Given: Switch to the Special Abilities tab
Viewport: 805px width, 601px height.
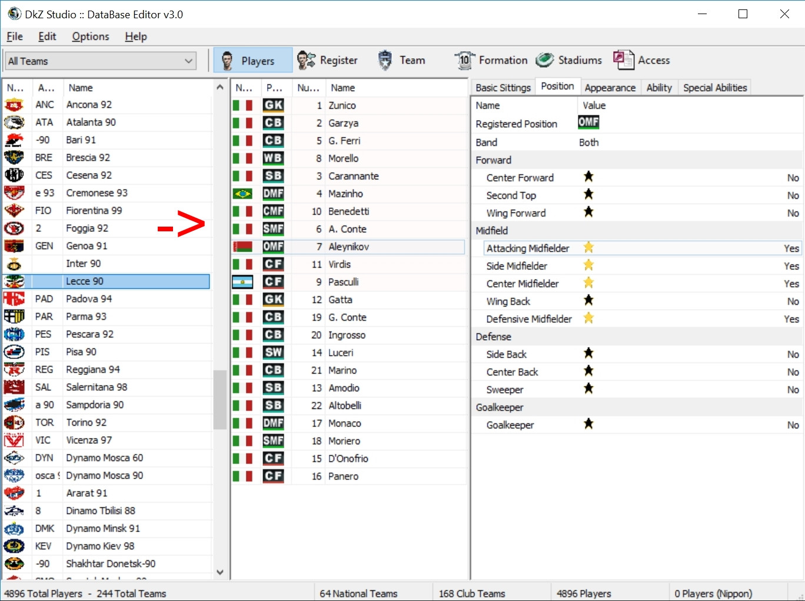Looking at the screenshot, I should click(x=715, y=88).
